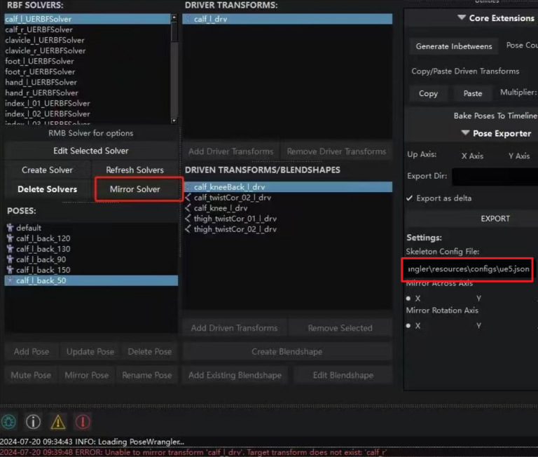This screenshot has height=457, width=538.
Task: Click the pose icon beside calf_l_back_120
Action: 10,238
